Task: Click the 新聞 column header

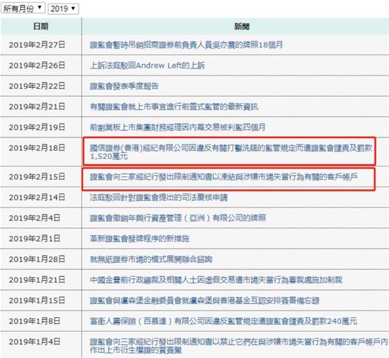Action: click(x=242, y=26)
